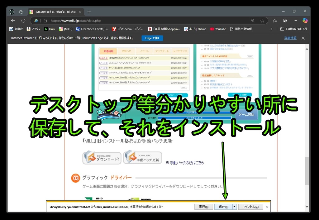Screen dimensions: 319x220
Task: Open Edge Settings and more (three dots)
Action: 295,21
